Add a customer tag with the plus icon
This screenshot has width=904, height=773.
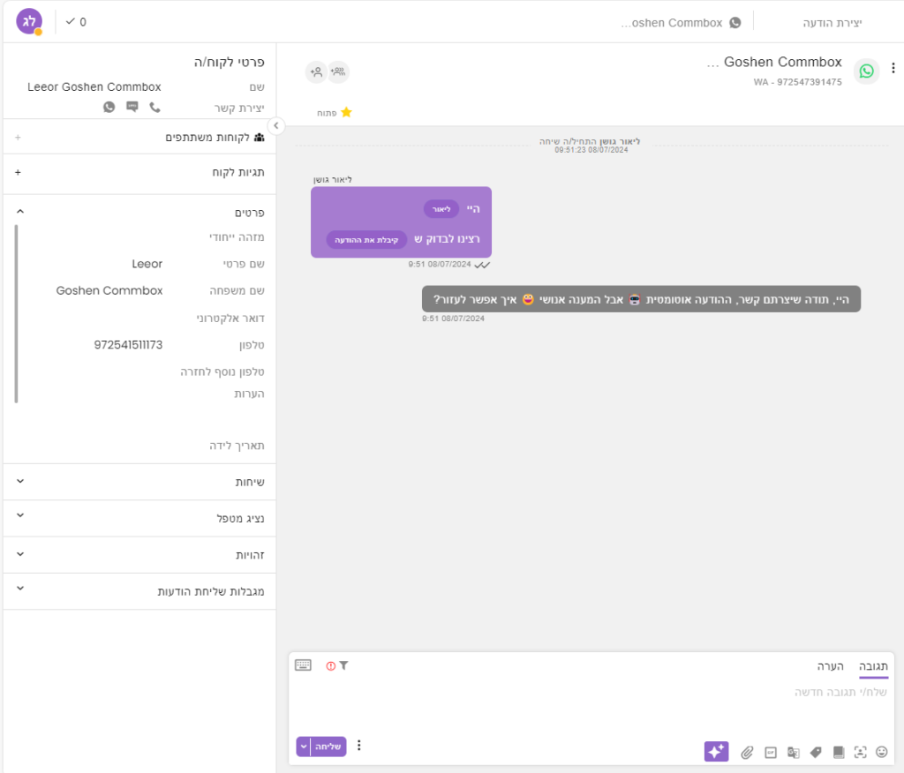18,172
